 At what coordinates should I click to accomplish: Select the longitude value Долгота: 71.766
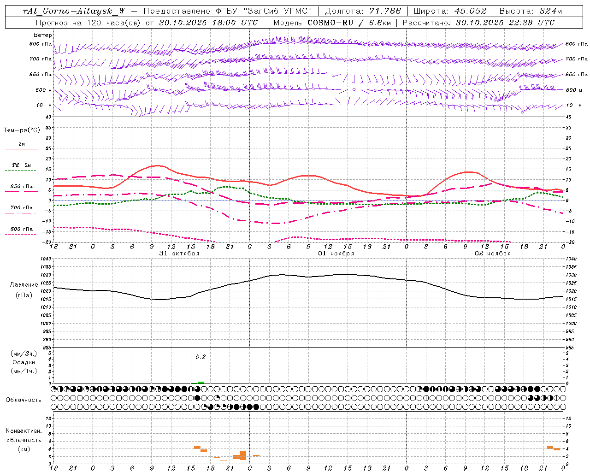pyautogui.click(x=363, y=11)
